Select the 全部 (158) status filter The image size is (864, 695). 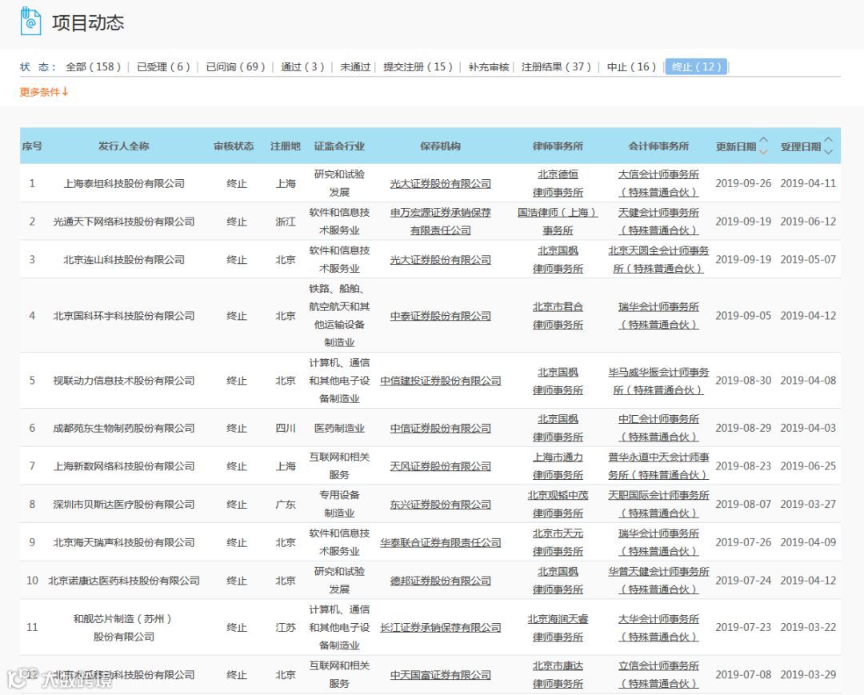(93, 66)
